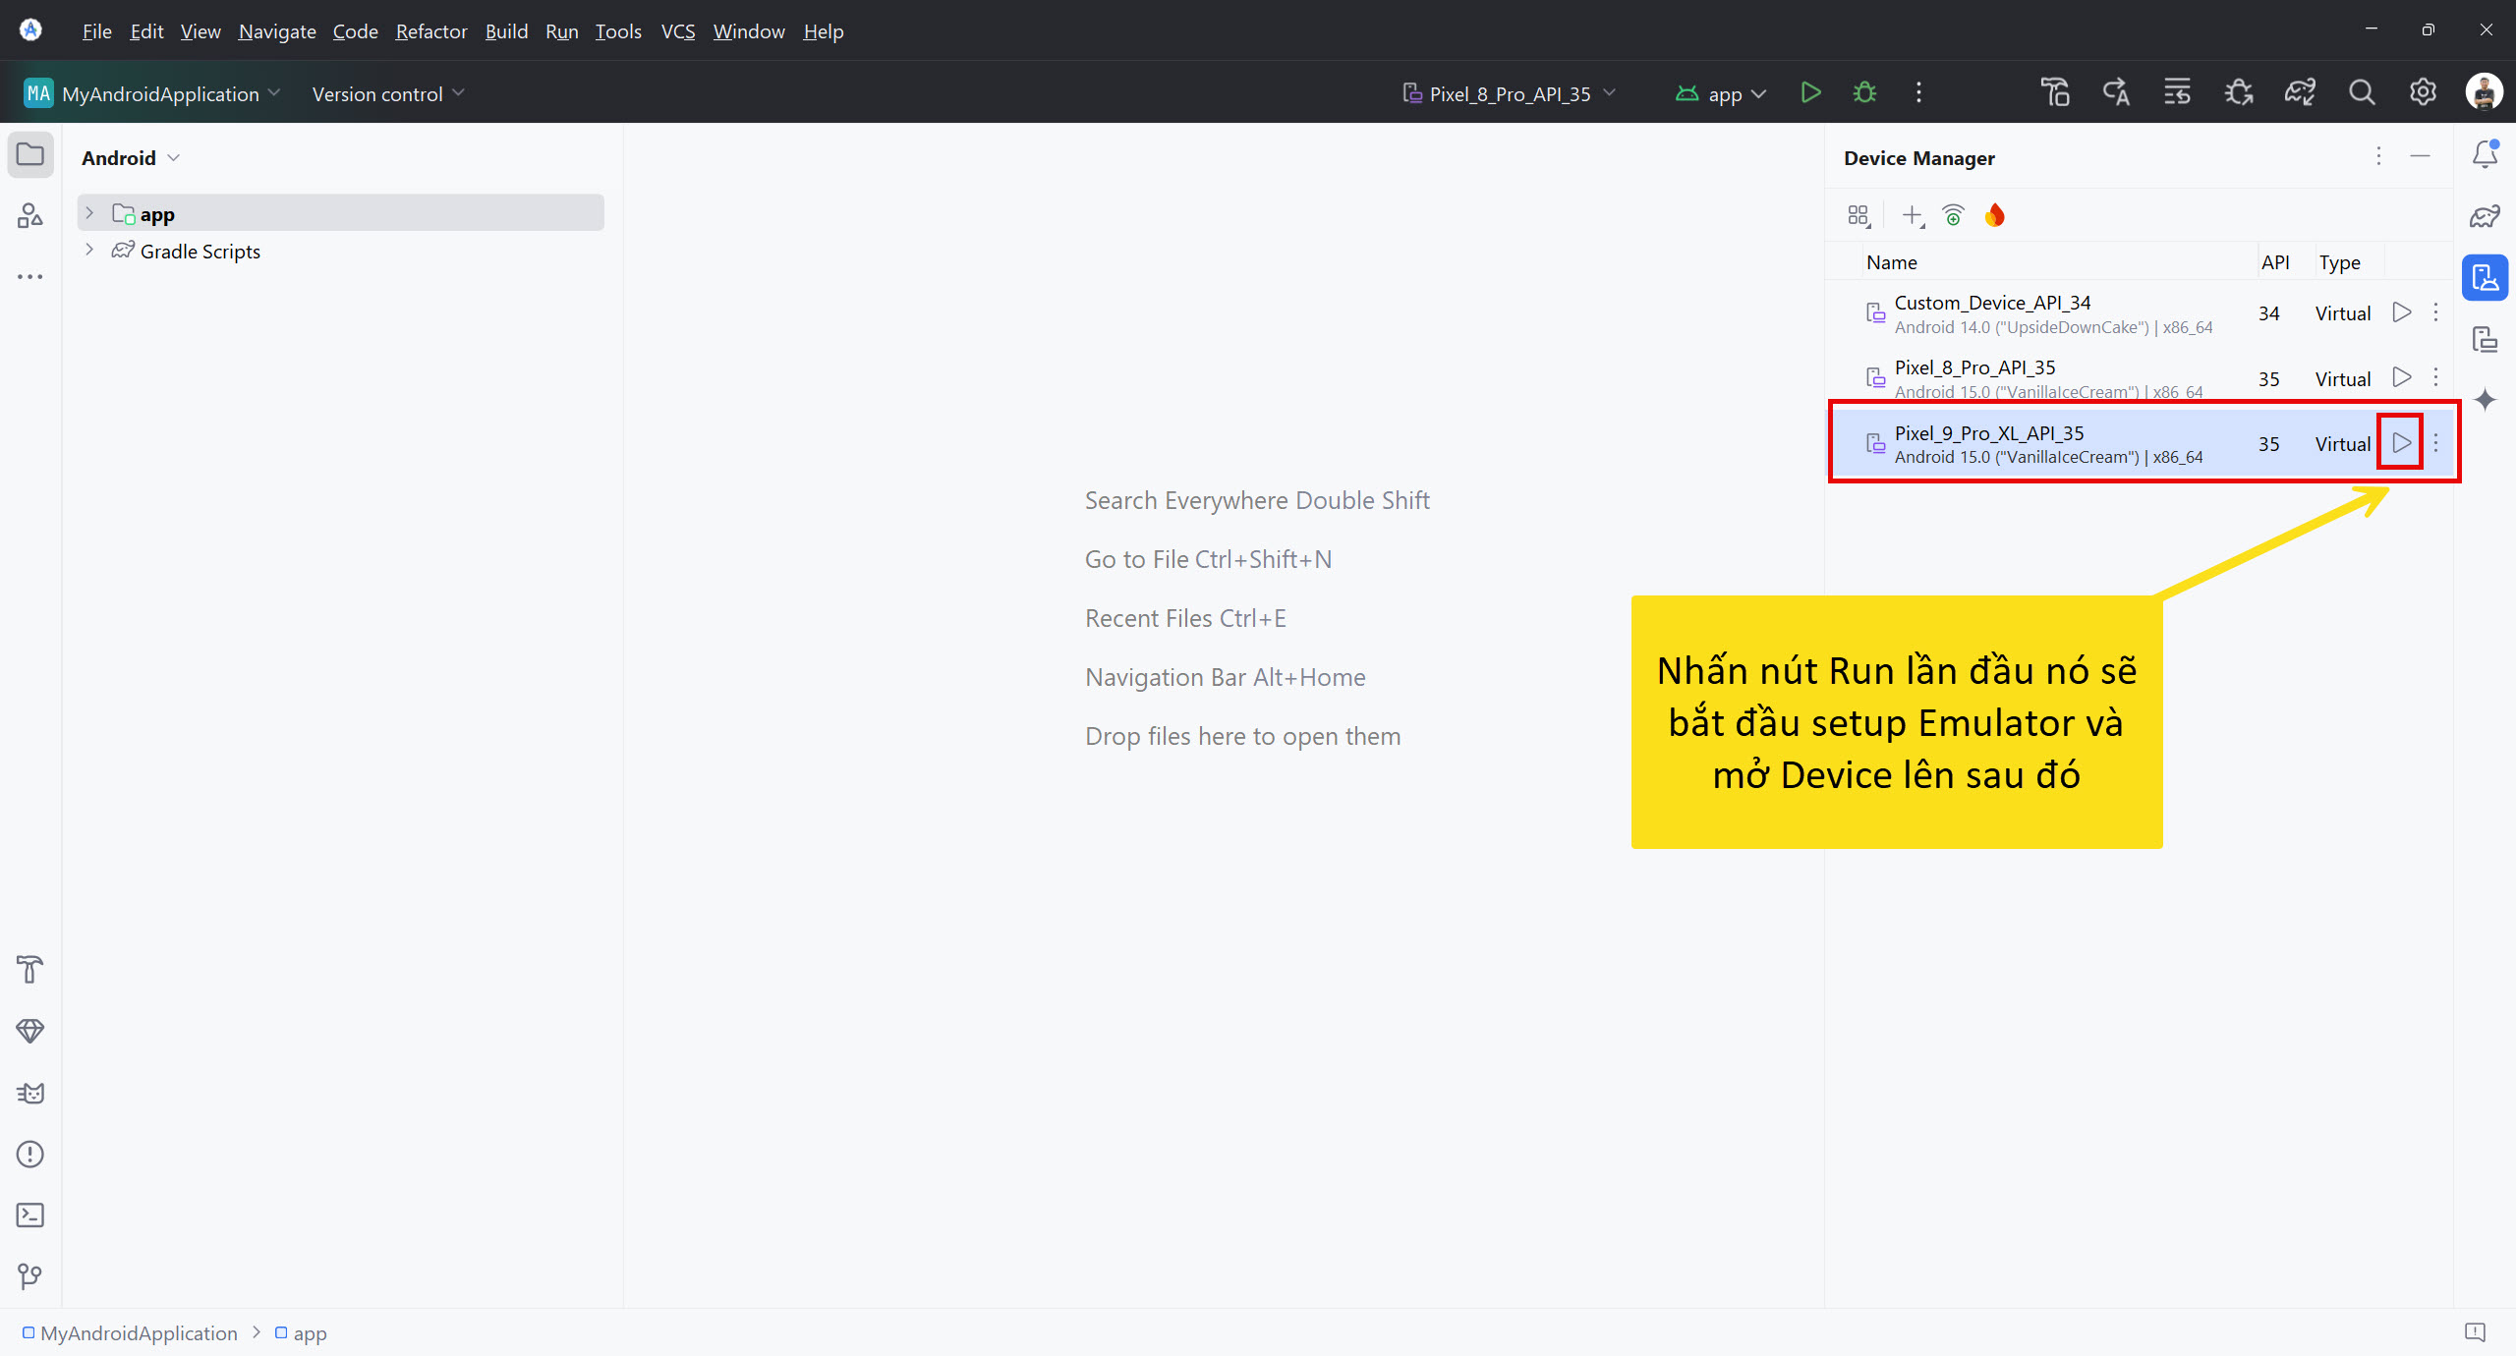Screen dimensions: 2516x1356
Task: Hide the Device Manager panel
Action: pos(2420,156)
